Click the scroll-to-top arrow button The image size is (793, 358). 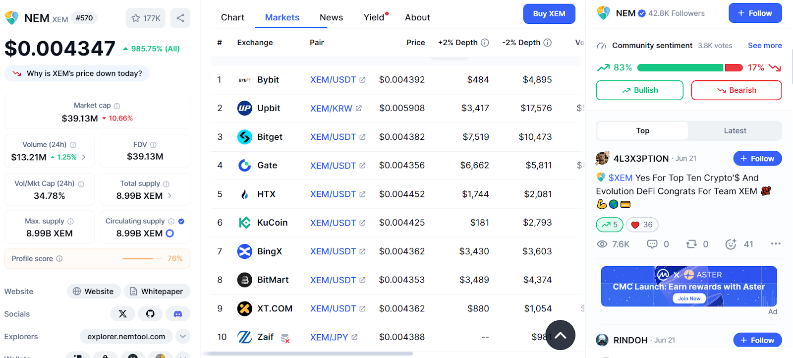[560, 335]
